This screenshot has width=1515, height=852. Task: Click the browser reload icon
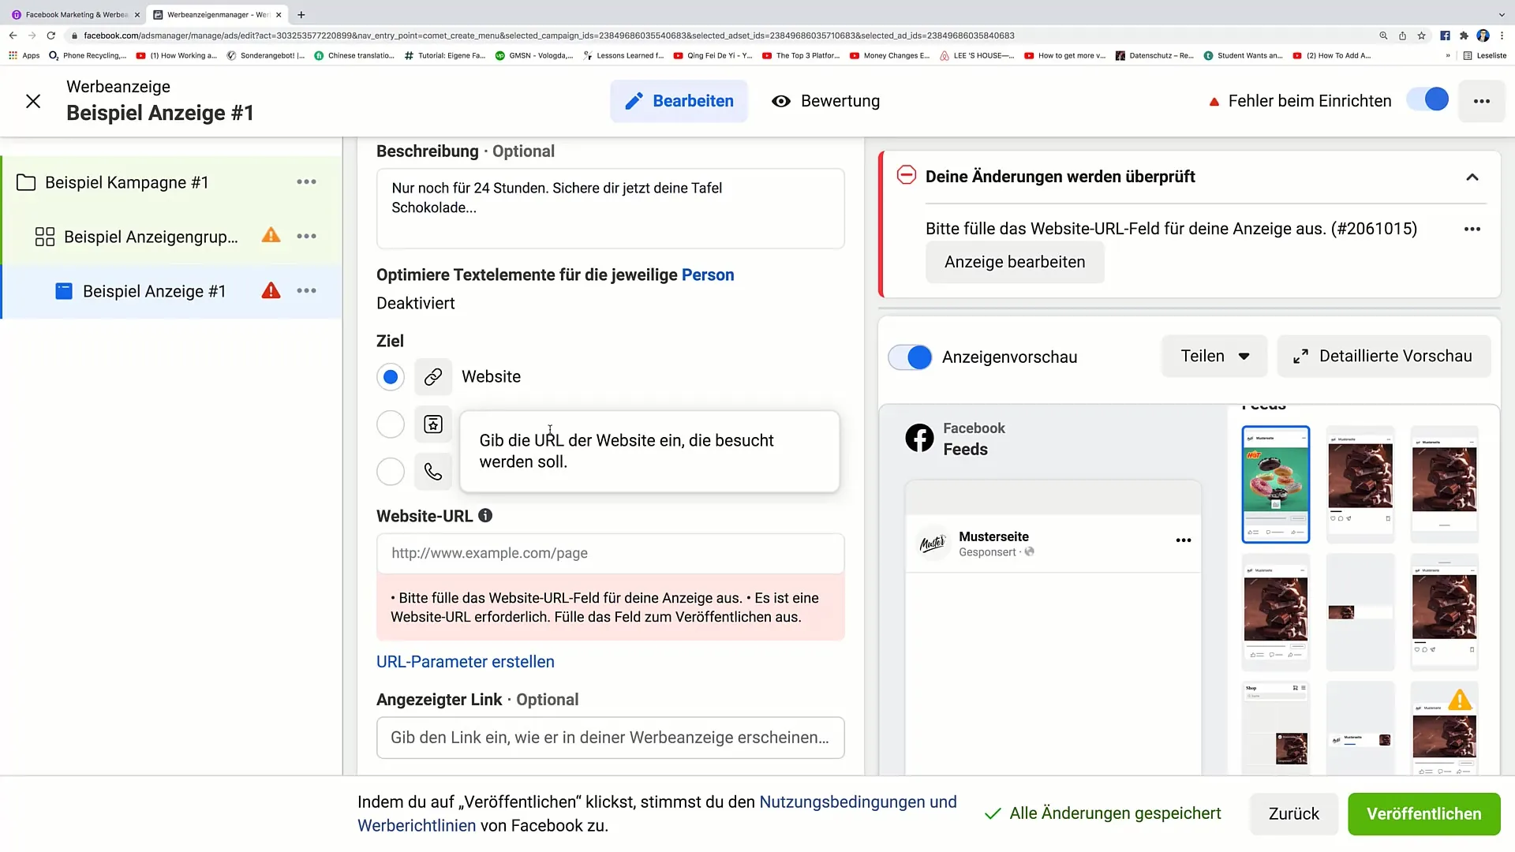51,35
